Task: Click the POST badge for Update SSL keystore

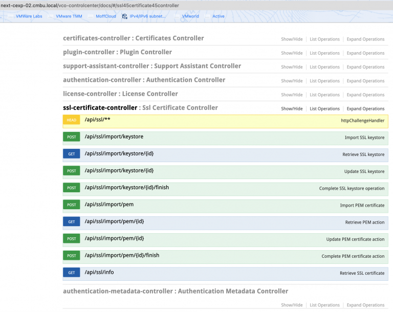Action: point(71,171)
